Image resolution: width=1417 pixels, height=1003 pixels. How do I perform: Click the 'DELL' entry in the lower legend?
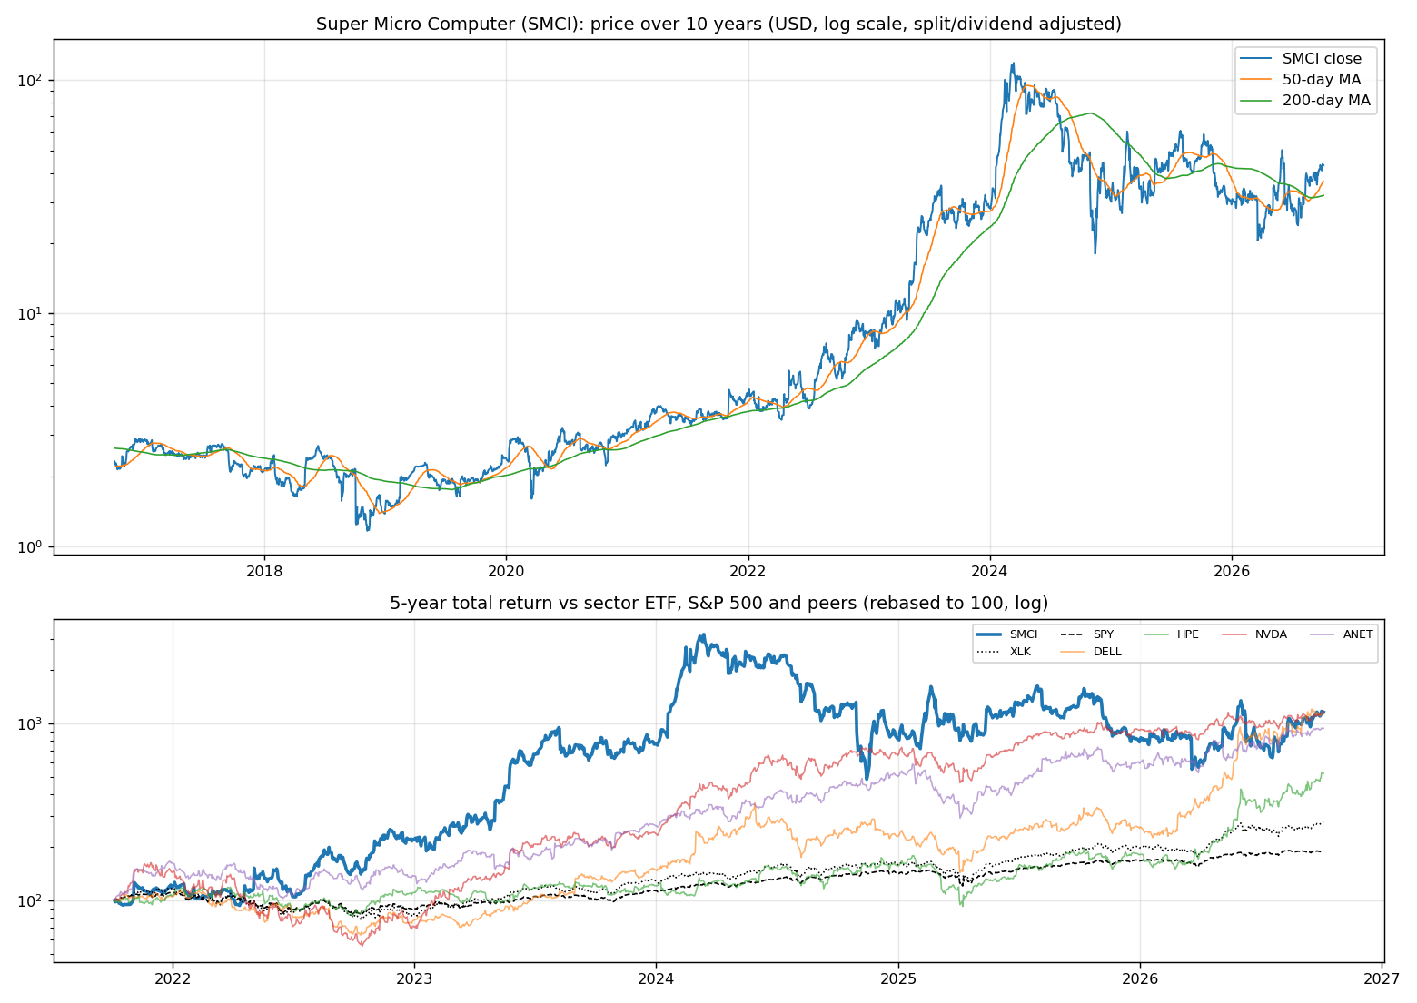(x=1091, y=652)
